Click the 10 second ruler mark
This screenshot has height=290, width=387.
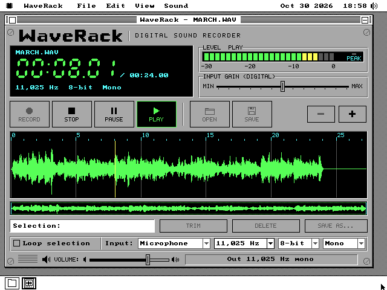(x=145, y=135)
